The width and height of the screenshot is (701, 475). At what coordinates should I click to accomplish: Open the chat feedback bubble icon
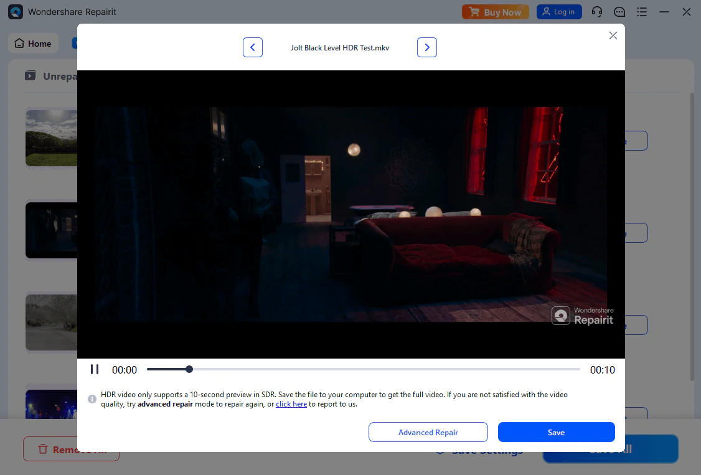(619, 12)
